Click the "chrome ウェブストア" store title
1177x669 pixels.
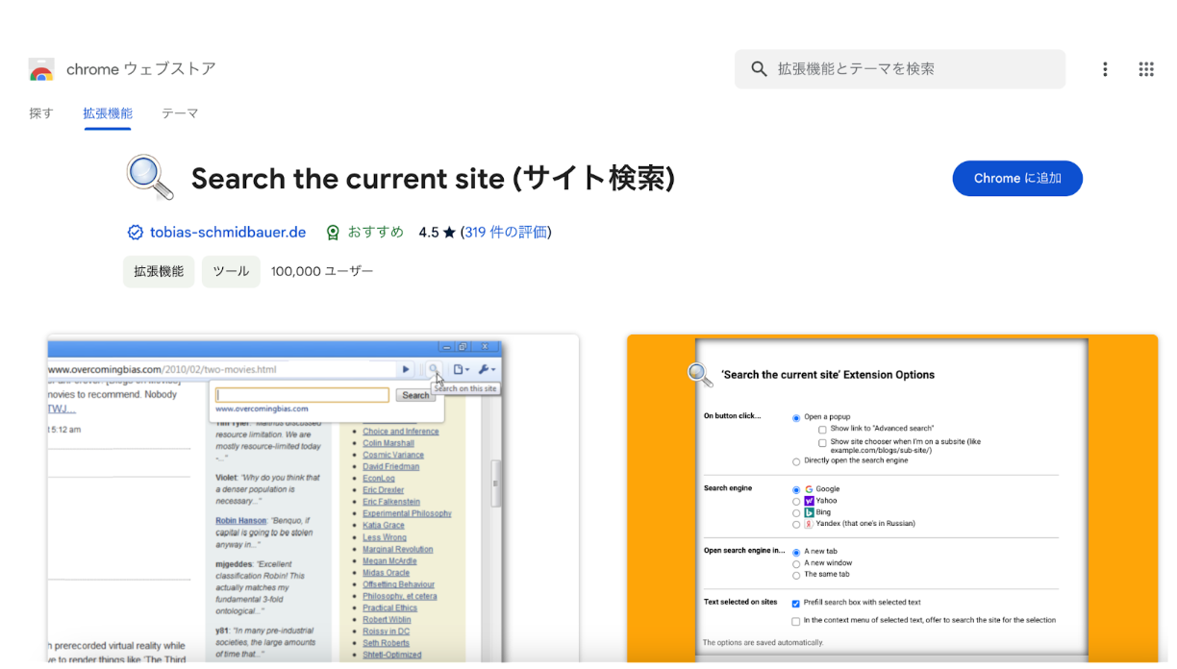(x=141, y=69)
